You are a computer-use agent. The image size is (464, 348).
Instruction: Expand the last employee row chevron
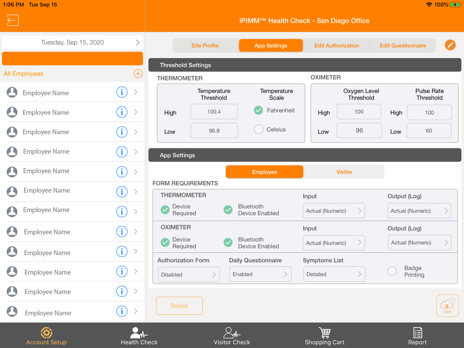(x=135, y=311)
